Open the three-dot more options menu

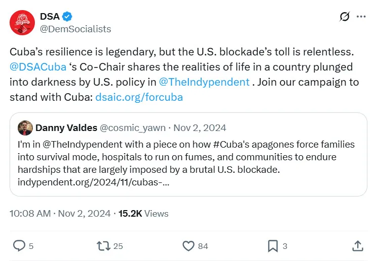click(x=361, y=17)
